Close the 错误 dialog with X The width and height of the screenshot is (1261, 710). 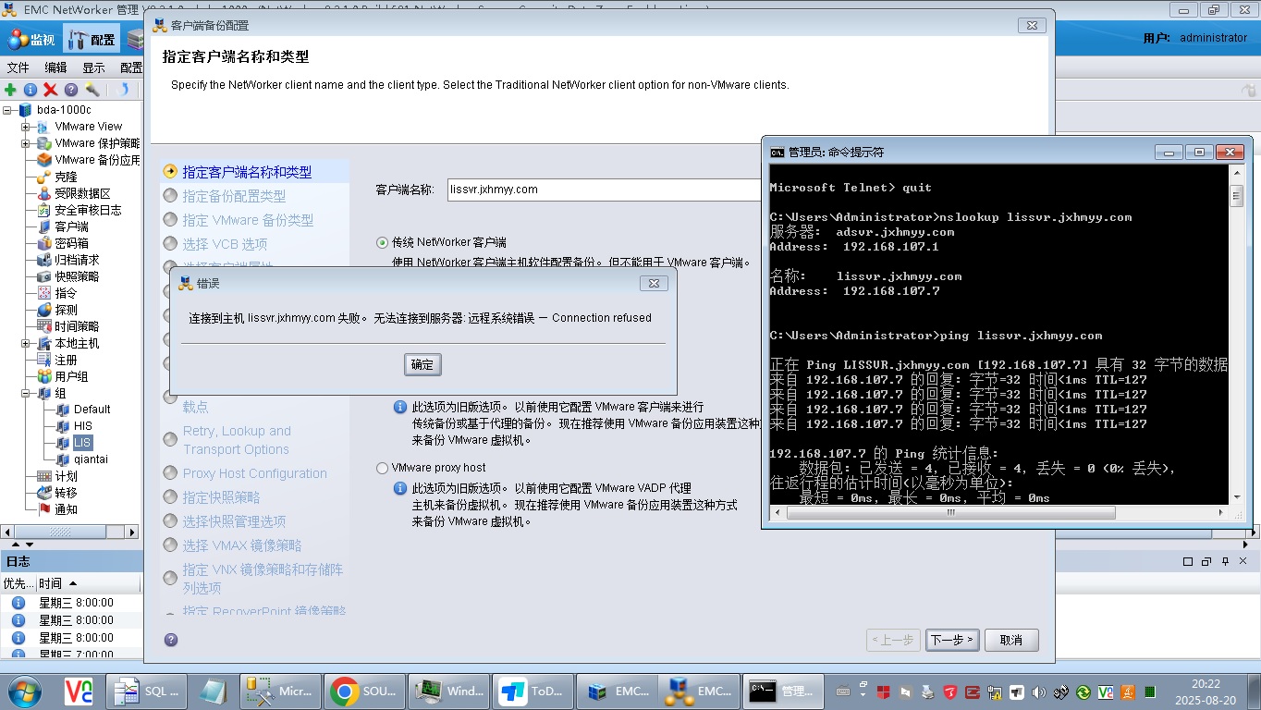[654, 283]
